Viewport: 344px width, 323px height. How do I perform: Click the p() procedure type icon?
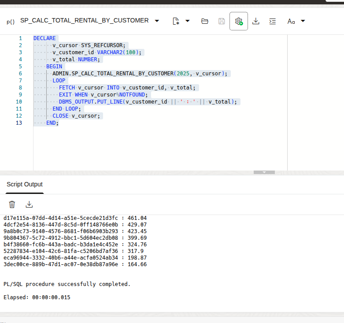pos(11,22)
